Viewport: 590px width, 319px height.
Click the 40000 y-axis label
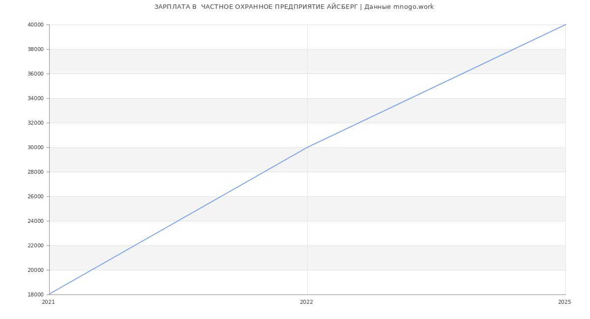point(36,25)
